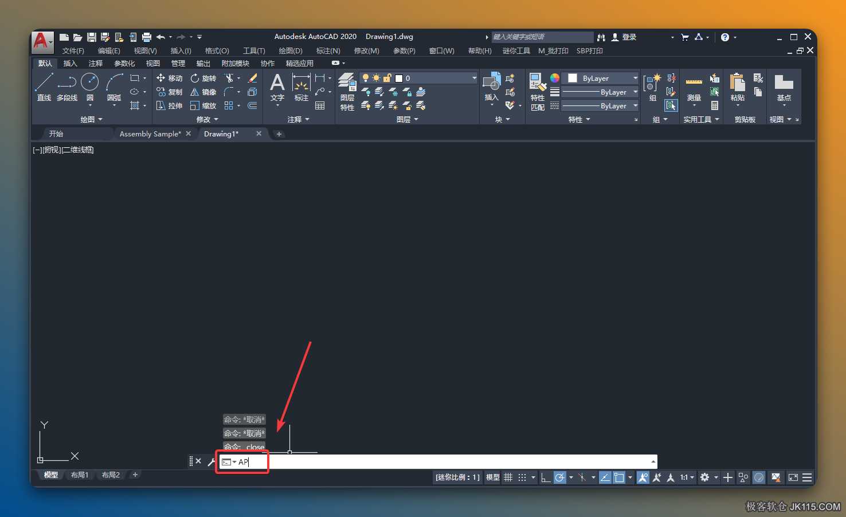Click the Group (组) tool
This screenshot has height=517, width=846.
pyautogui.click(x=652, y=87)
